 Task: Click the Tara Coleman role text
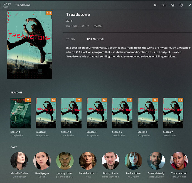179,177
